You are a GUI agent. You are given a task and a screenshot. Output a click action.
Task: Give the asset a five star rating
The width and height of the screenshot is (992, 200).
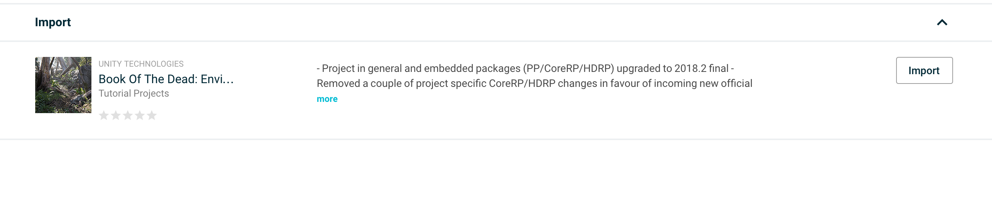point(152,115)
